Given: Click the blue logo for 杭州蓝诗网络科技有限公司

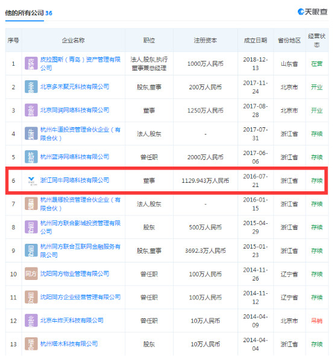Looking at the screenshot, I should pyautogui.click(x=31, y=157).
